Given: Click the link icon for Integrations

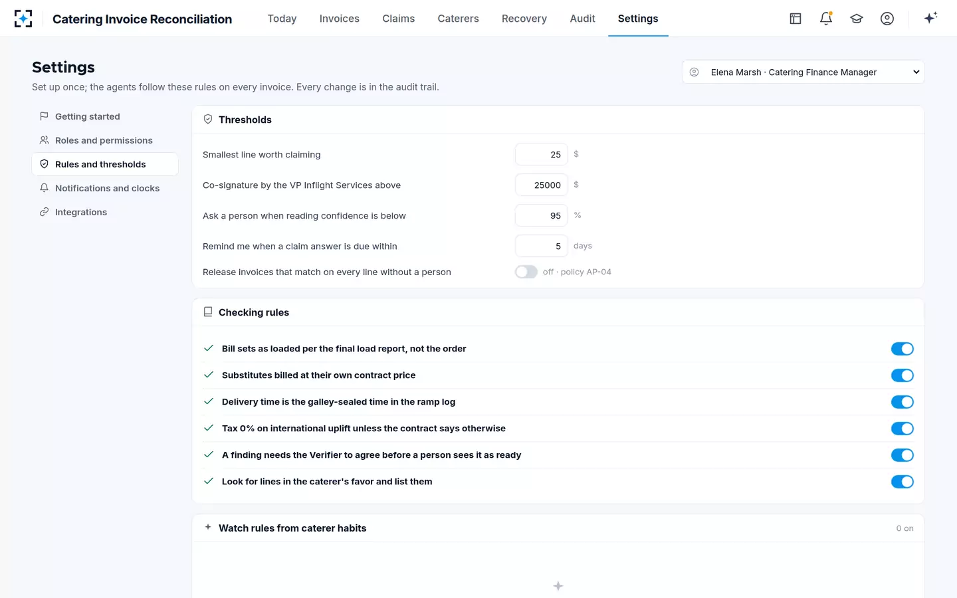Looking at the screenshot, I should coord(44,212).
